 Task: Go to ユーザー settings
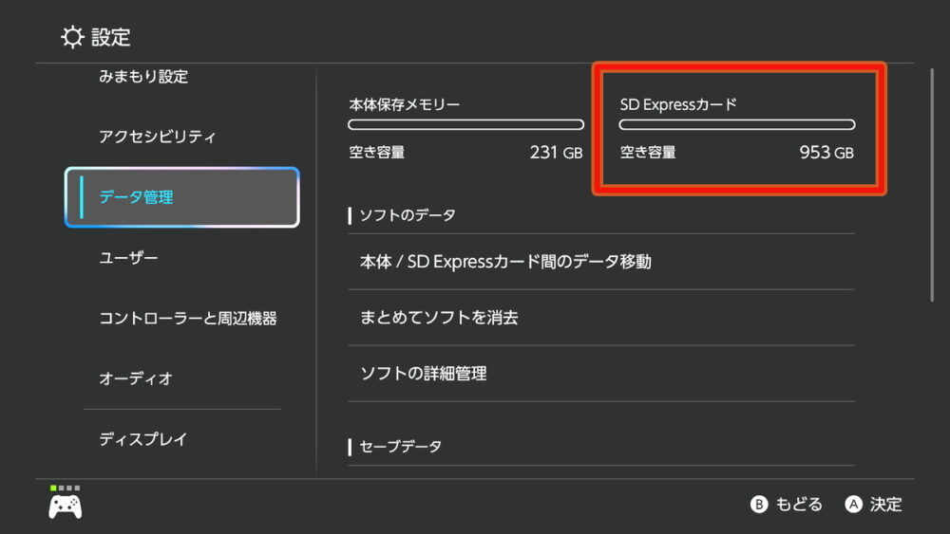pos(128,258)
